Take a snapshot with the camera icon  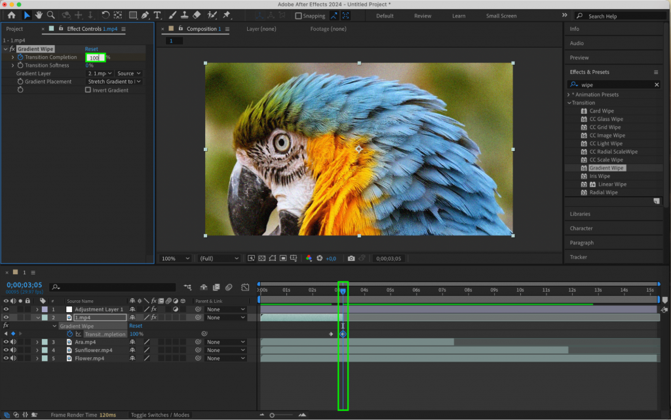353,258
